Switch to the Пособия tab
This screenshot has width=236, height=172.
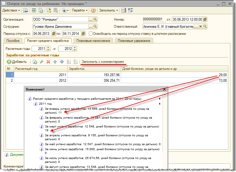(x=13, y=41)
